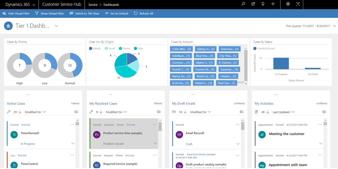Click the task flow checkmark circle icon
The width and height of the screenshot is (338, 169).
(x=253, y=4)
